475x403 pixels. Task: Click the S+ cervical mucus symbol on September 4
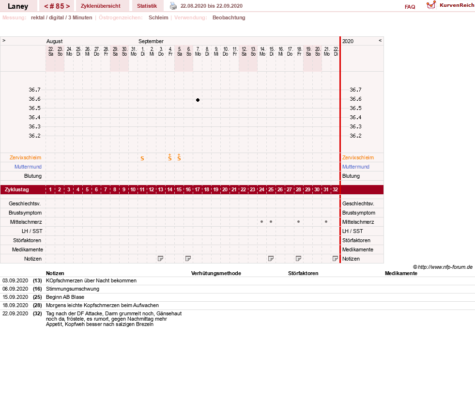coord(170,157)
